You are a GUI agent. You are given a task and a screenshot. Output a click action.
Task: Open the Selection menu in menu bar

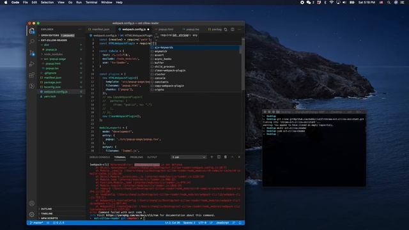[47, 3]
